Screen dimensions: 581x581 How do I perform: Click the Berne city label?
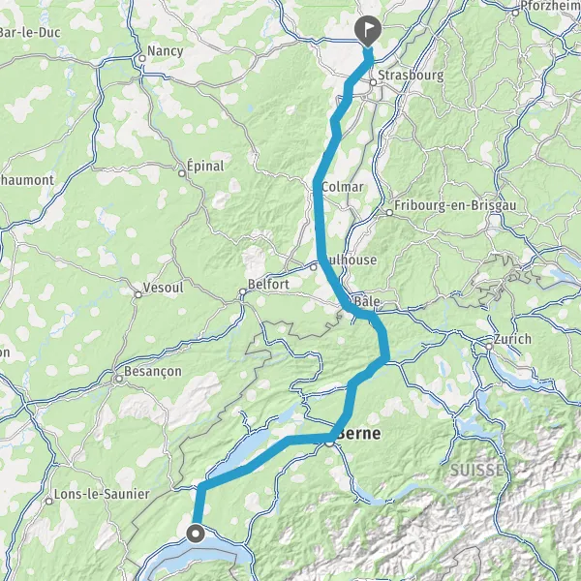point(359,433)
